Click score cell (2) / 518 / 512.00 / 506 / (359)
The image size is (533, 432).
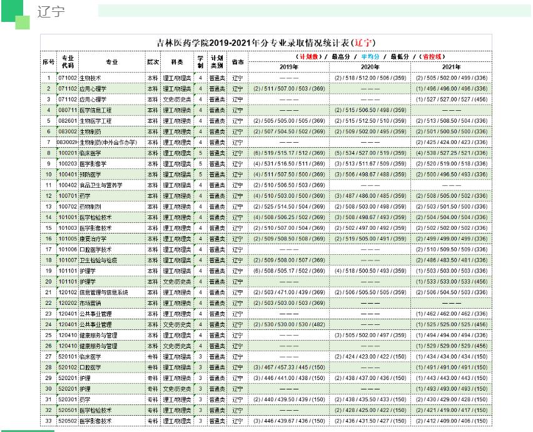tap(370, 78)
